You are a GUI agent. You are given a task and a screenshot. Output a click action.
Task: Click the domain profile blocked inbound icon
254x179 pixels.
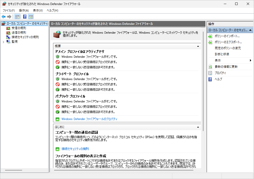point(58,62)
